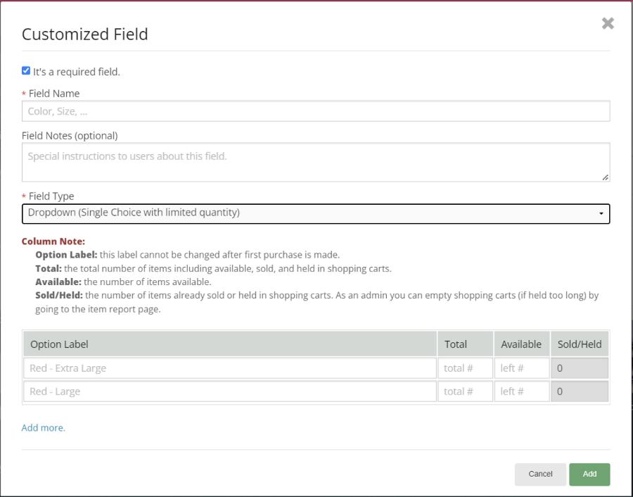Click the first row Total input

click(x=465, y=368)
